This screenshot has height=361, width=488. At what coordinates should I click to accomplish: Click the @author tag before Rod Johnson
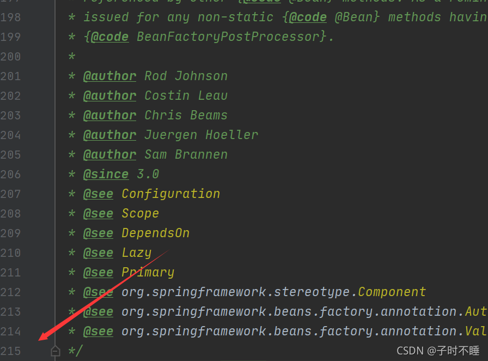(109, 76)
